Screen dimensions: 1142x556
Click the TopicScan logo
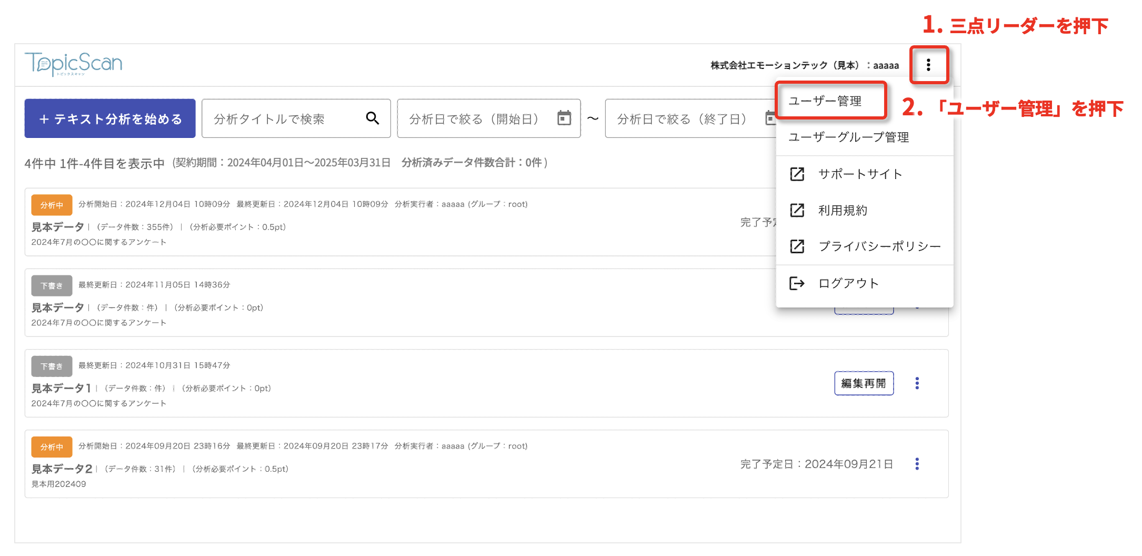pyautogui.click(x=73, y=62)
